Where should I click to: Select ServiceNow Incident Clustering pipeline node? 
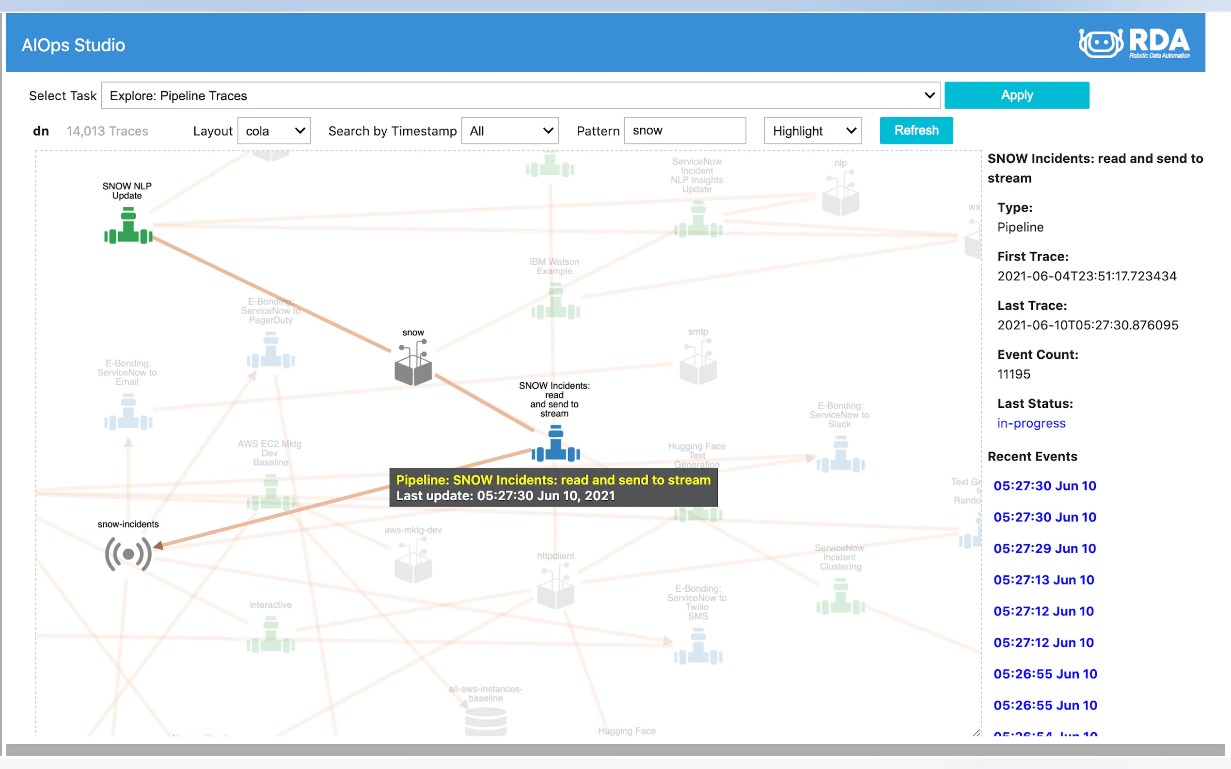coord(840,598)
